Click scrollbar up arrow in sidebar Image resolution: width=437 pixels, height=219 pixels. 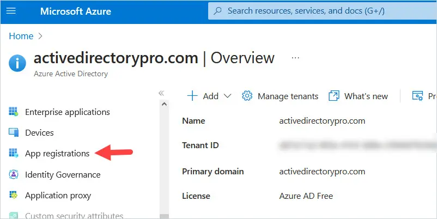click(x=164, y=104)
